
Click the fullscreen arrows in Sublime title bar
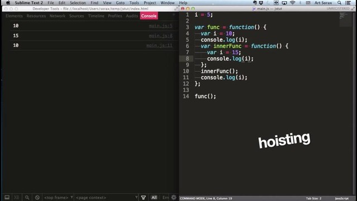[353, 9]
